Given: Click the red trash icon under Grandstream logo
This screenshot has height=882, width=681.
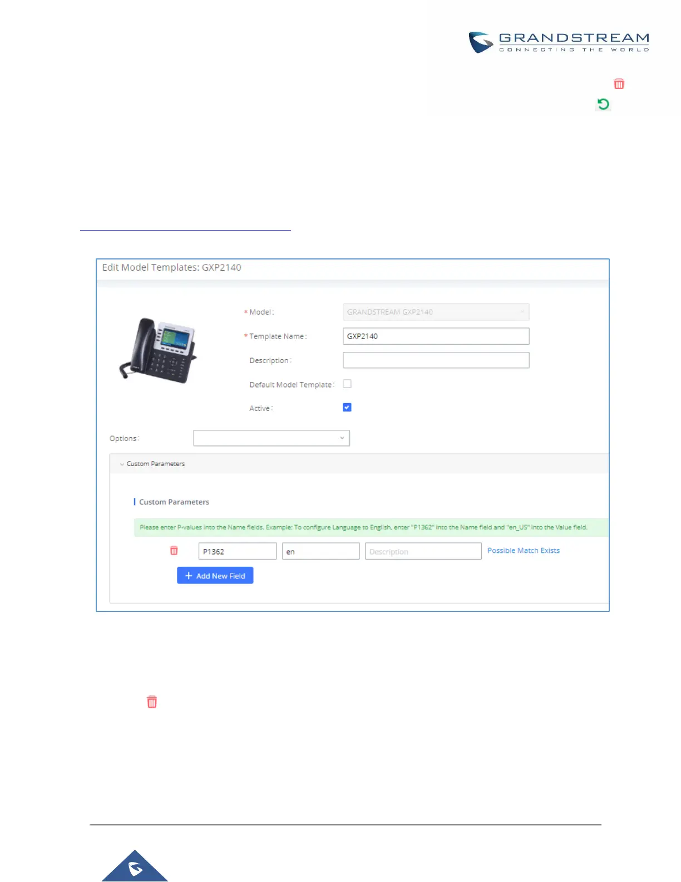Looking at the screenshot, I should coord(619,84).
